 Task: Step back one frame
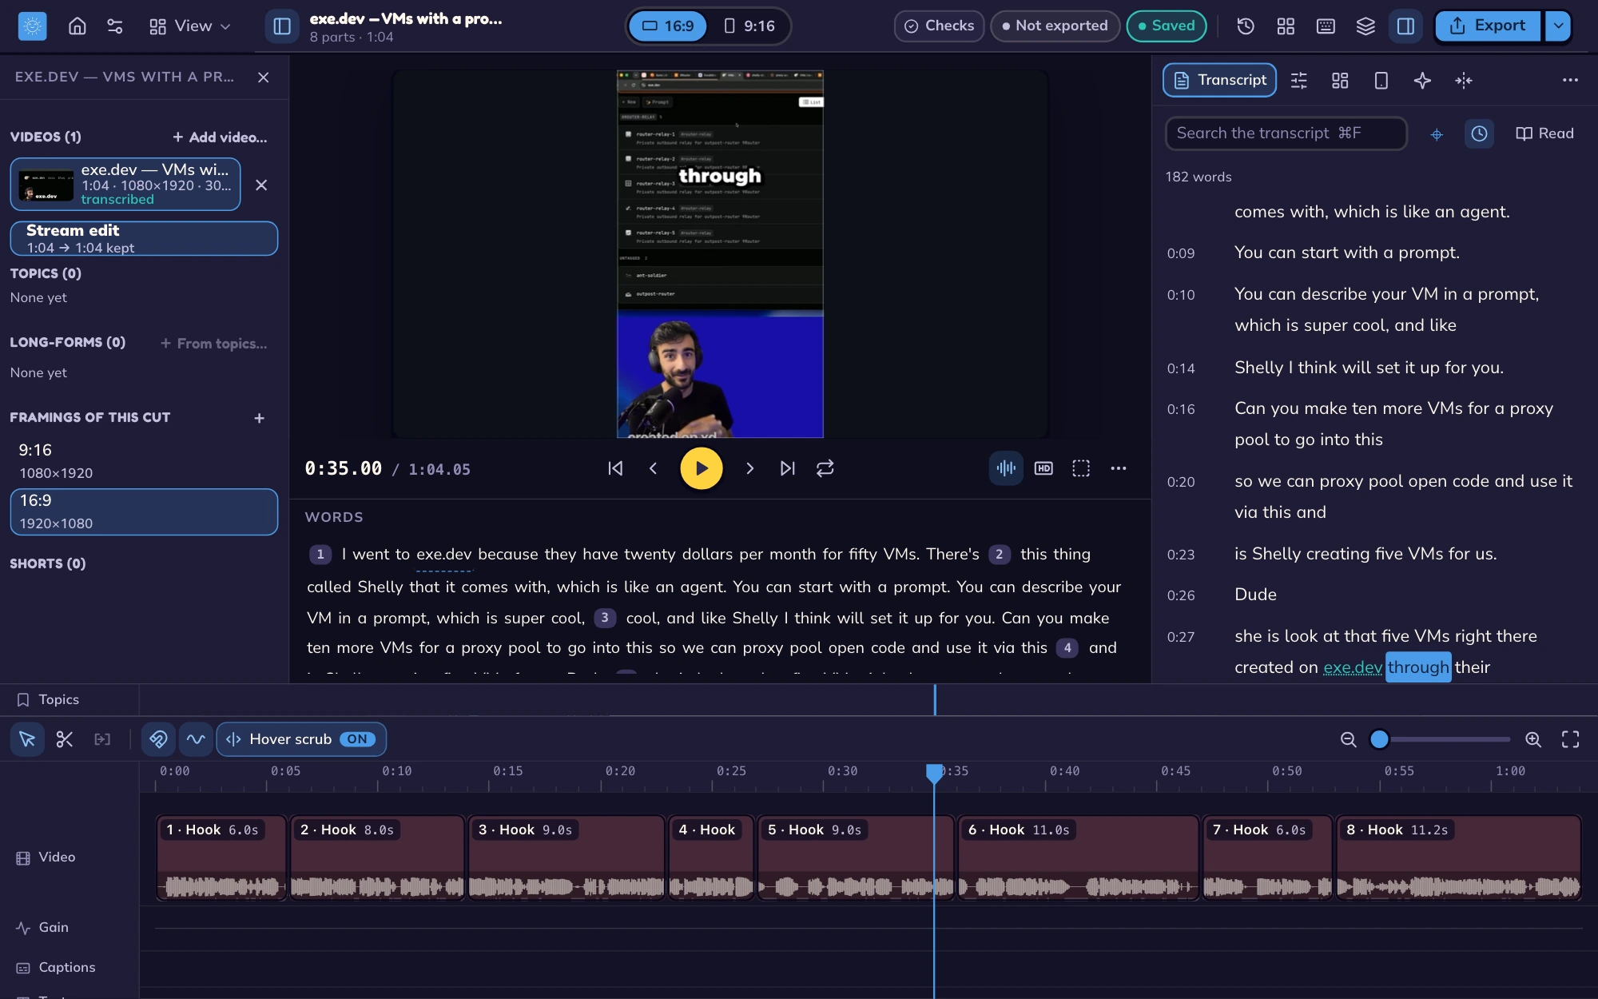coord(653,468)
